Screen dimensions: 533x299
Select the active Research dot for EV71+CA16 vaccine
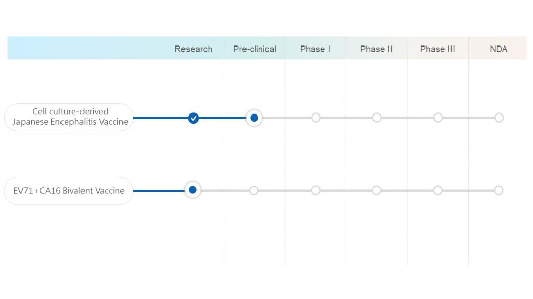coord(192,190)
